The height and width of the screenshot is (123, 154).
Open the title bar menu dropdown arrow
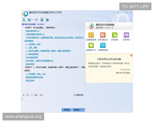pos(118,13)
